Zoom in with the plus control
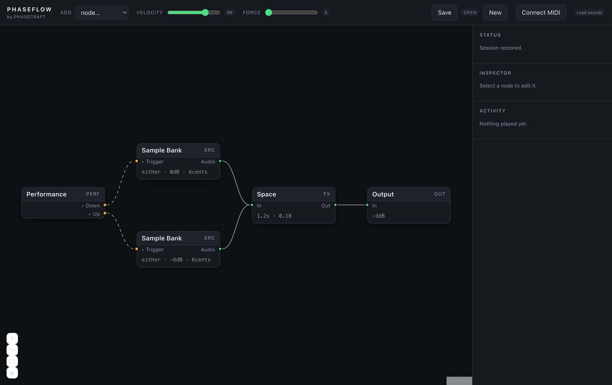The image size is (612, 385). [x=12, y=338]
